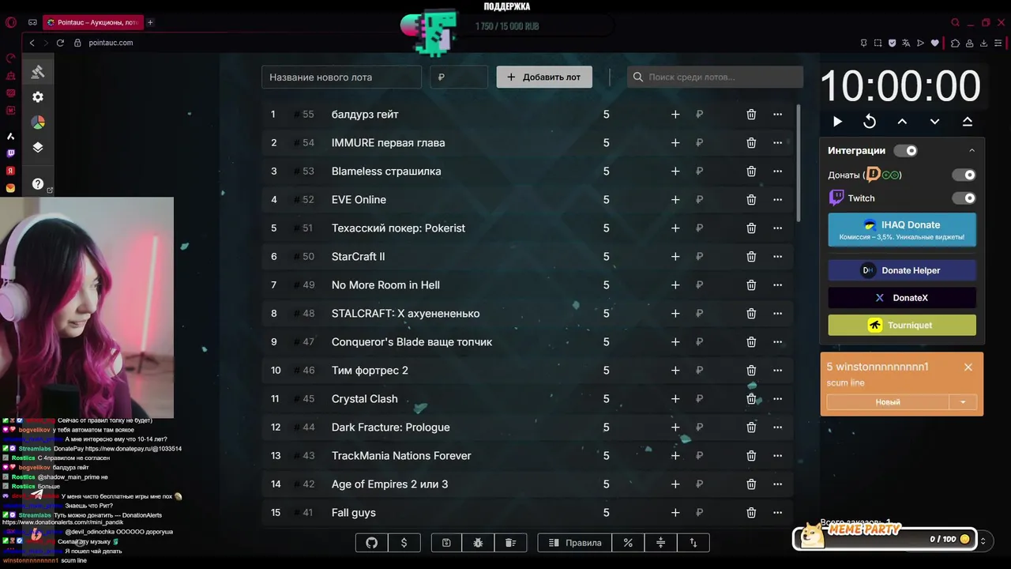Dismiss the winstonnnnnnnnn1 donation card

pos(968,367)
